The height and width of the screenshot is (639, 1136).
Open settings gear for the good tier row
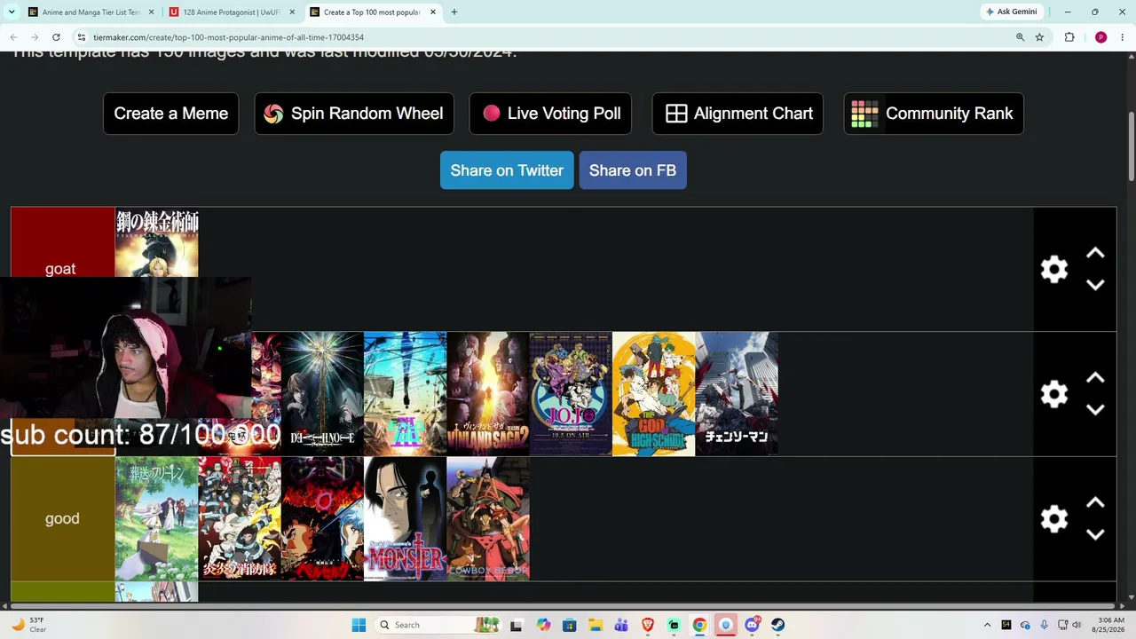tap(1053, 519)
